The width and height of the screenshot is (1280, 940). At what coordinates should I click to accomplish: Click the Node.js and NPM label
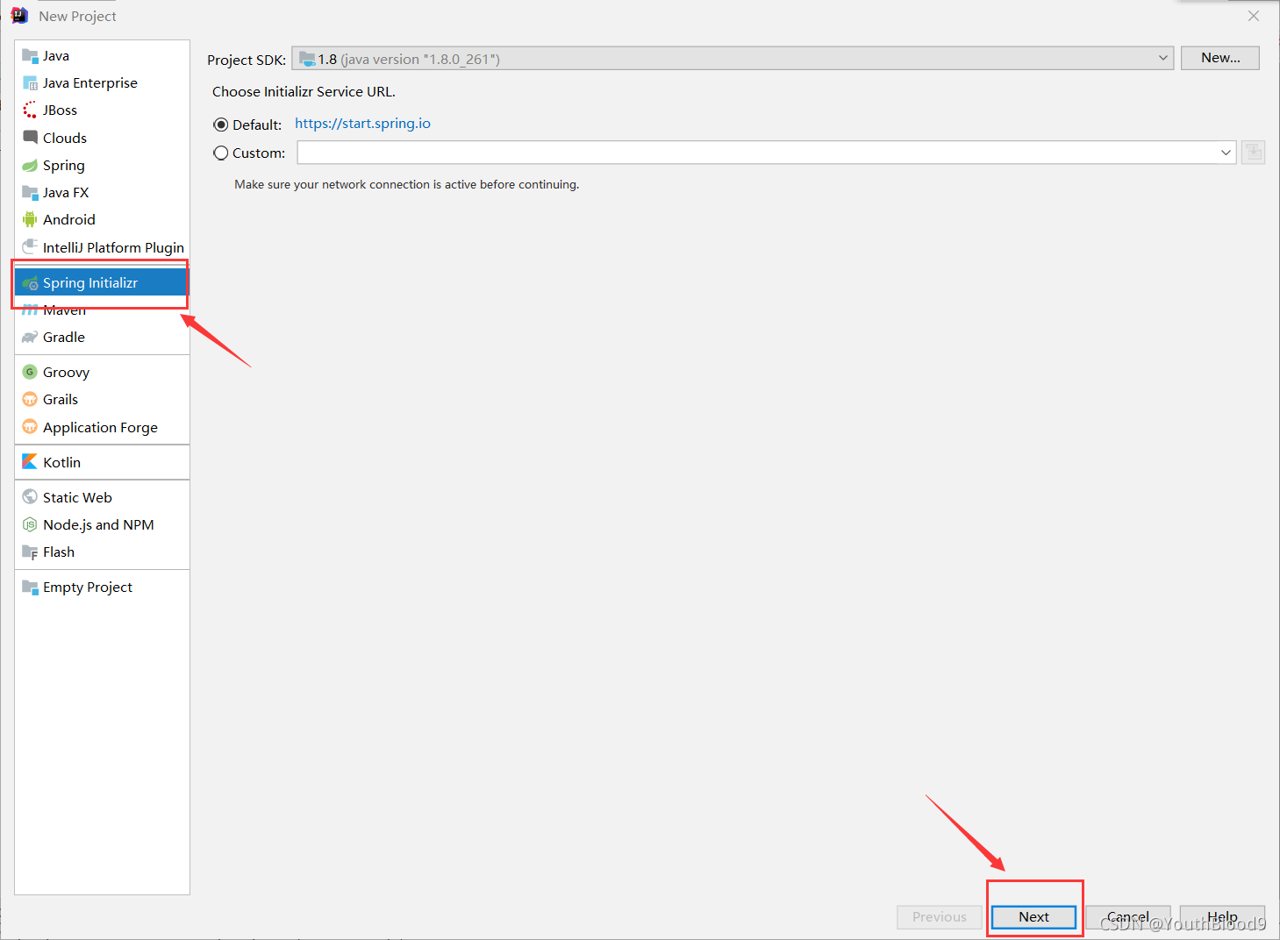98,525
